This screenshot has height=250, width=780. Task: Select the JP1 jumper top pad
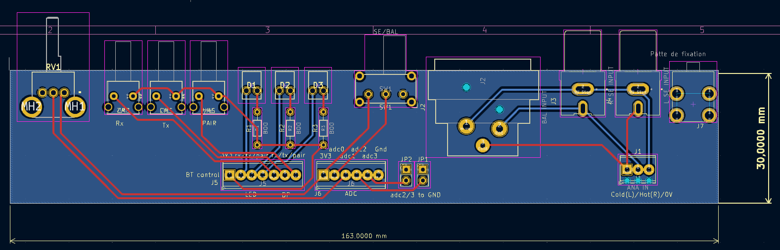422,170
